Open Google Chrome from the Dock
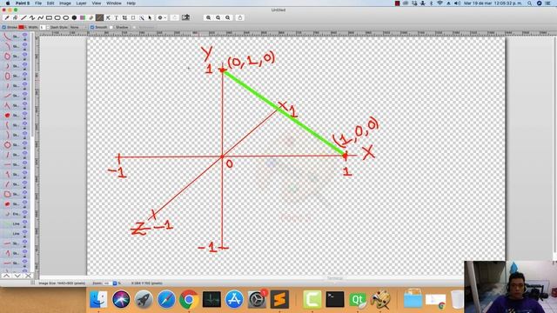 189,300
